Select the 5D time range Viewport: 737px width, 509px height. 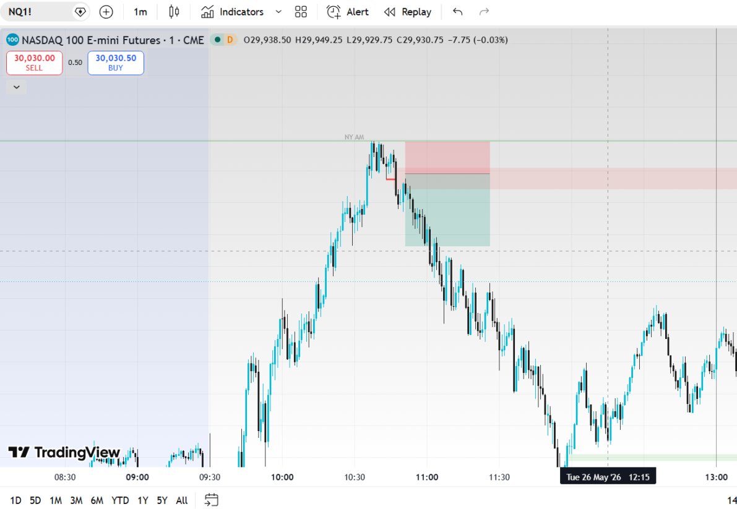tap(35, 500)
